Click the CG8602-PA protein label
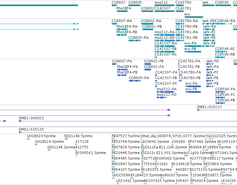 [154, 67]
